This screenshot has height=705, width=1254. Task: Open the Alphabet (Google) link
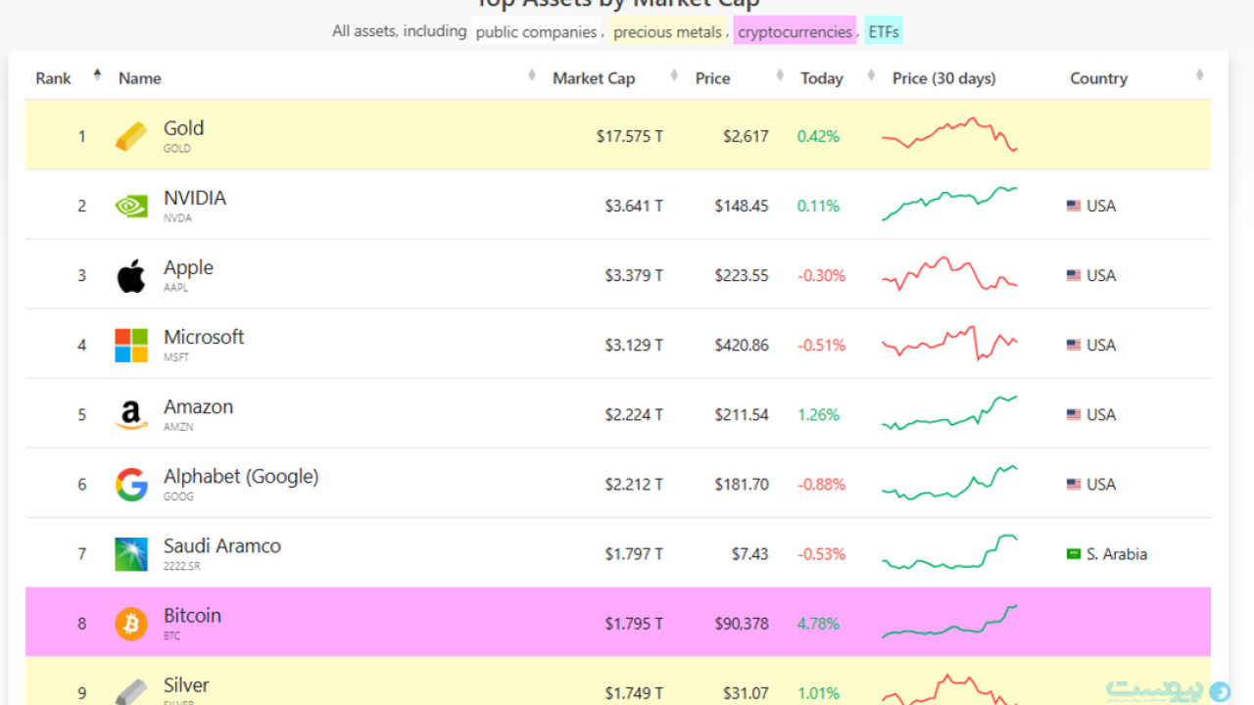pyautogui.click(x=241, y=477)
